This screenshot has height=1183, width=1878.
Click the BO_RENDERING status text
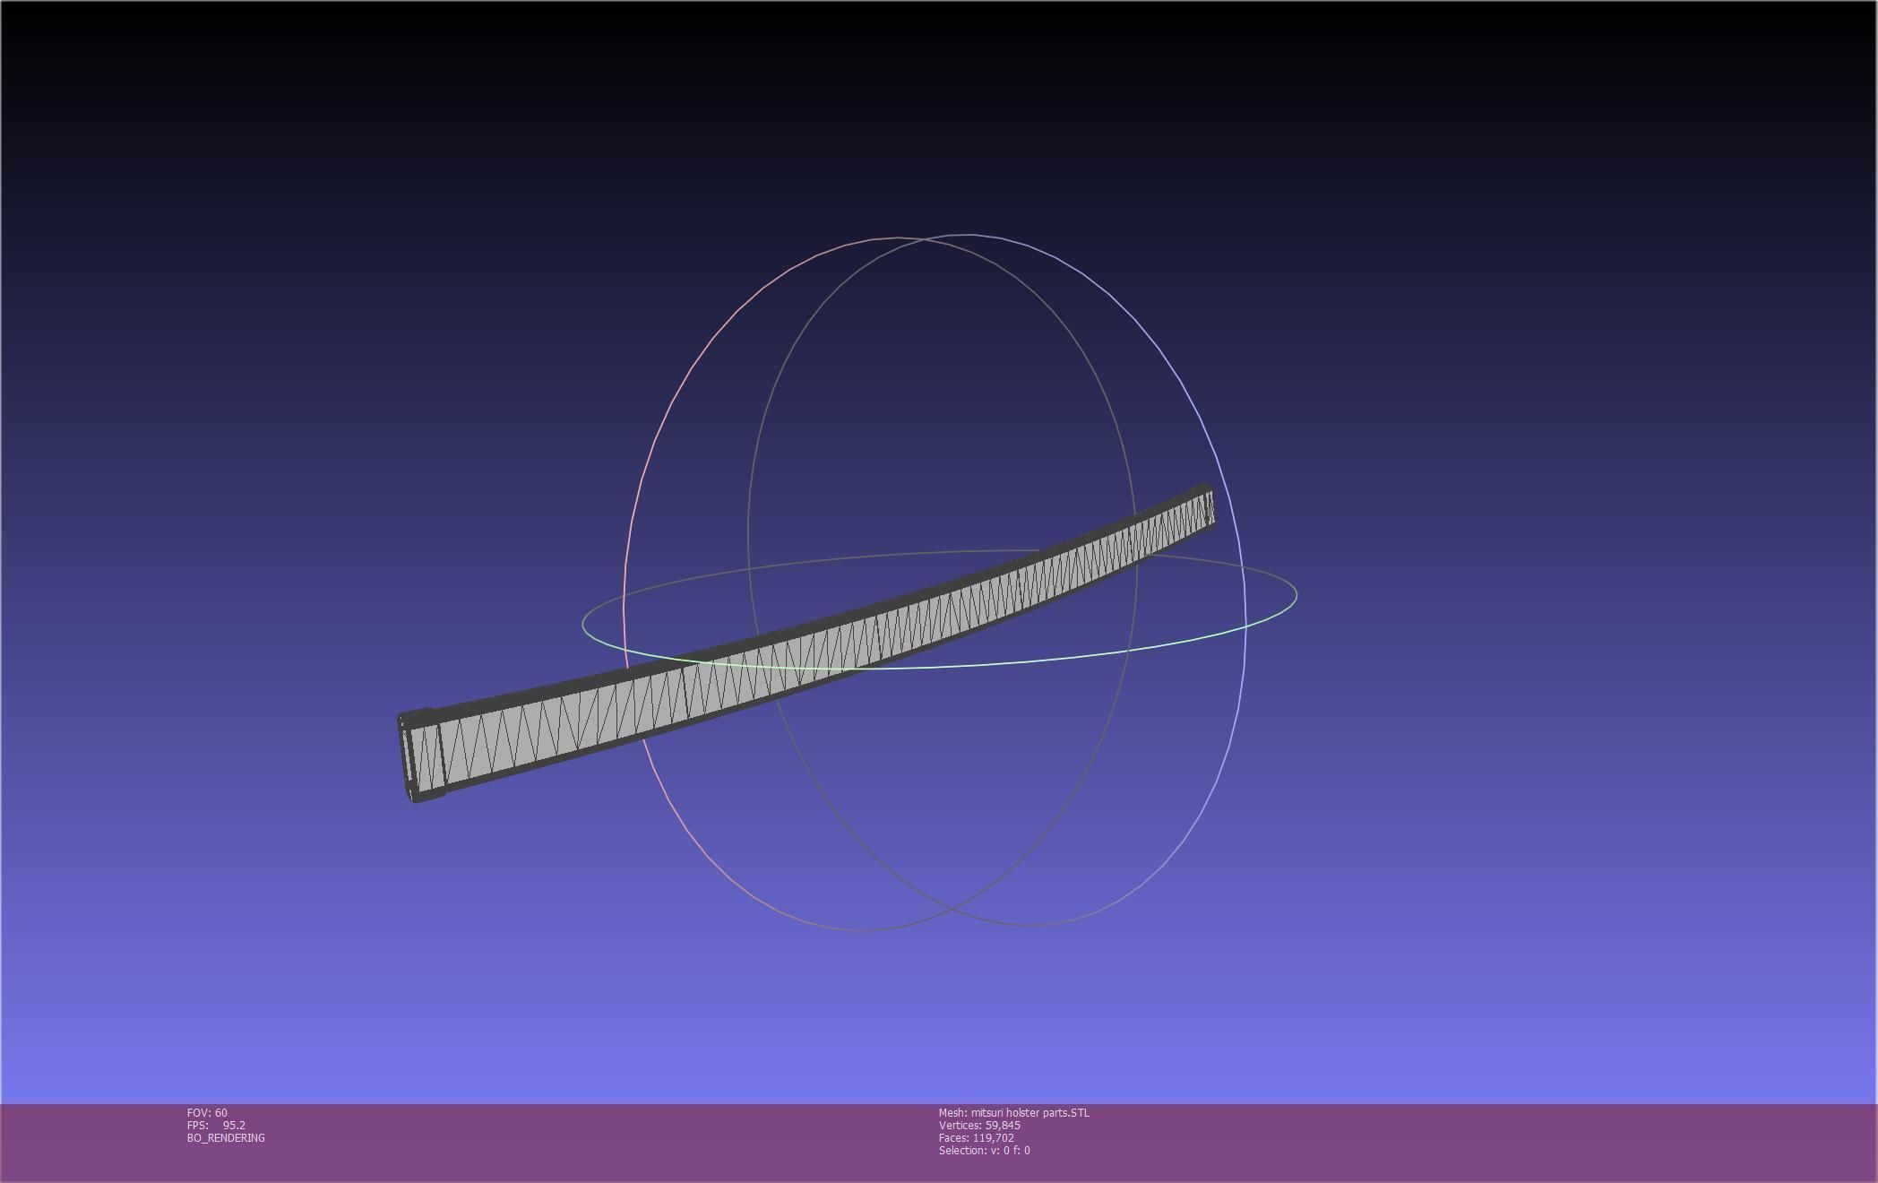(226, 1137)
